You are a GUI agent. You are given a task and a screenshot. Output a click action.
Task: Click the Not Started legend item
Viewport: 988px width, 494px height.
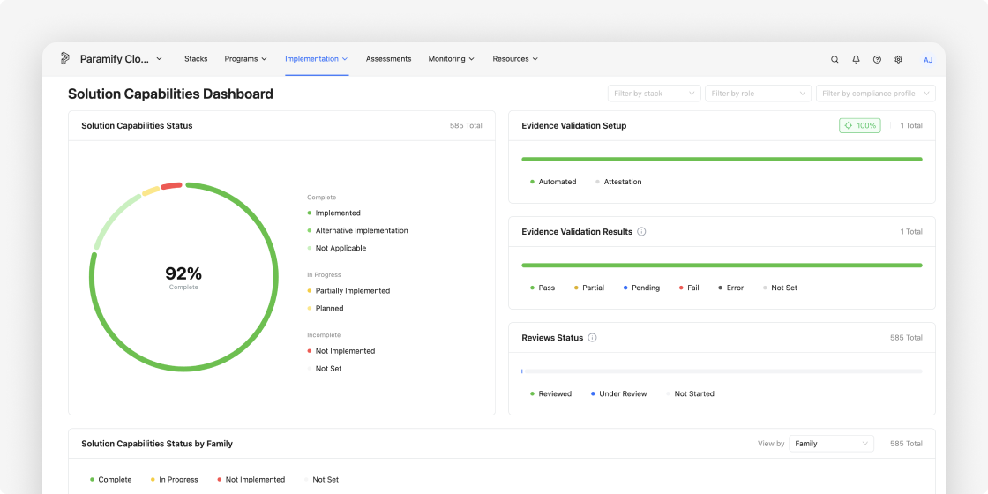(x=690, y=393)
